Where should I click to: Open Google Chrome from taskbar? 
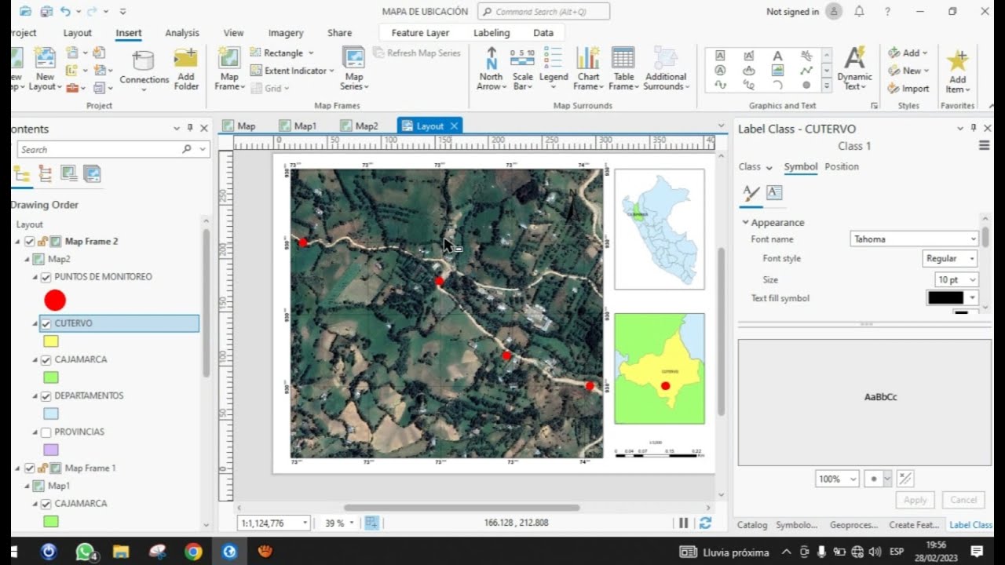(x=193, y=552)
